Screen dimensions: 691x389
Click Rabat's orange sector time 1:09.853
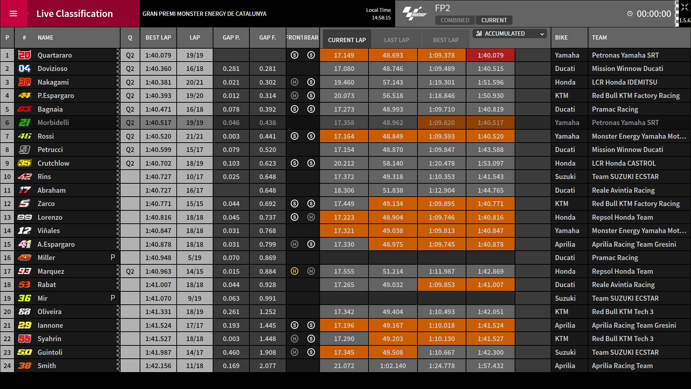click(x=442, y=285)
